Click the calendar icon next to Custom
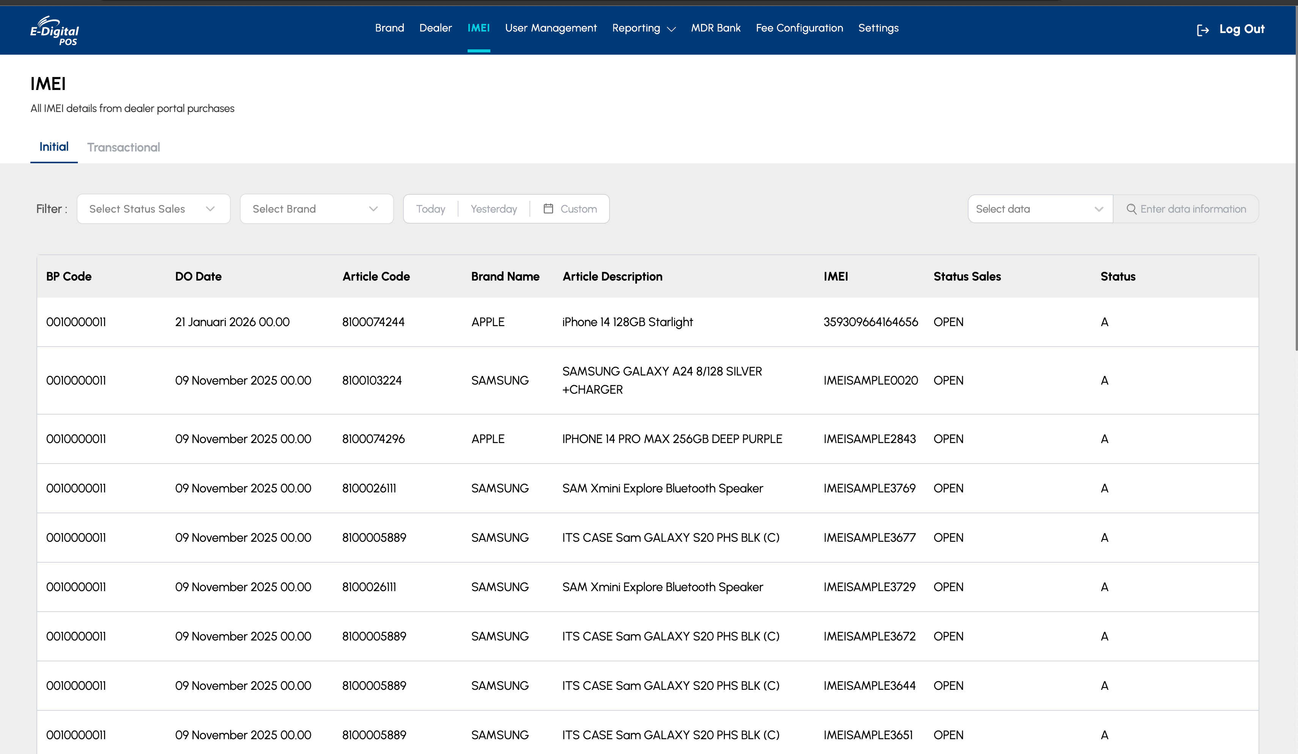 tap(548, 209)
